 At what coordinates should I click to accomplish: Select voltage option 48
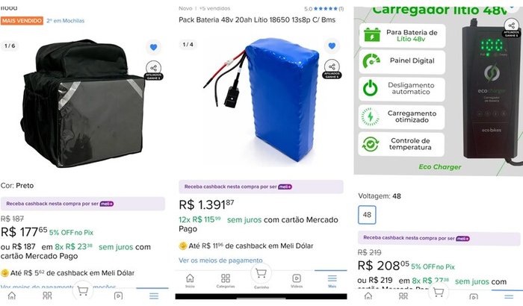point(367,215)
